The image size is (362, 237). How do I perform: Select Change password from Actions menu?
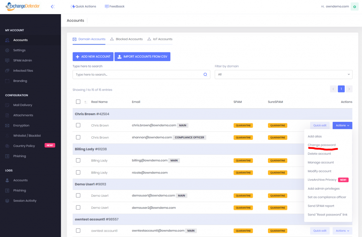click(x=322, y=145)
